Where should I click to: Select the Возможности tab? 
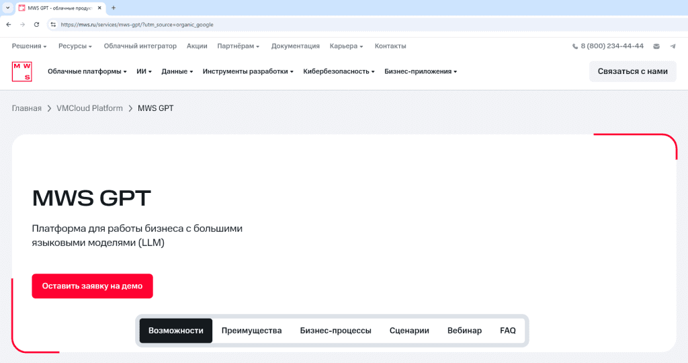[x=176, y=331]
